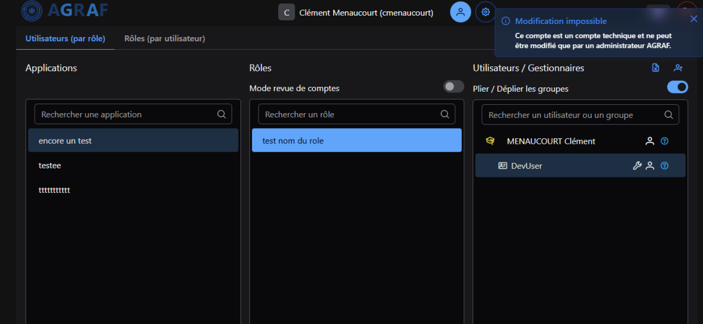The image size is (703, 324).
Task: Dismiss the Modification impossible notification
Action: [x=693, y=19]
